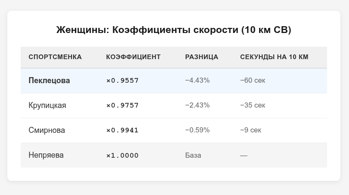Click coefficient ×0.9557 value
Screen dimensions: 349x195
pyautogui.click(x=122, y=81)
